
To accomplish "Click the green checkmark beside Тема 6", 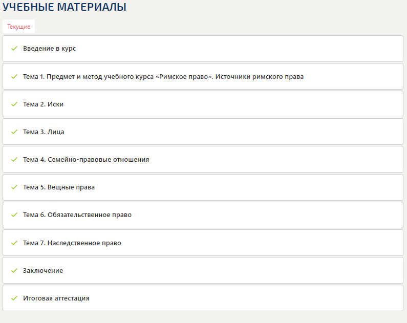I will [14, 214].
